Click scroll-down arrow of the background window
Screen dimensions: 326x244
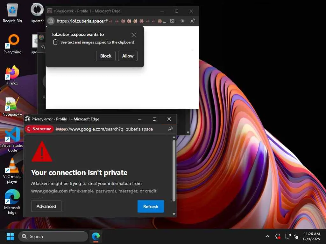click(188, 132)
